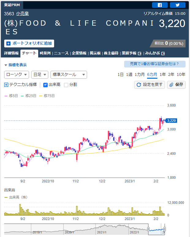
Task: Open the ニュース tab
Action: point(61,53)
